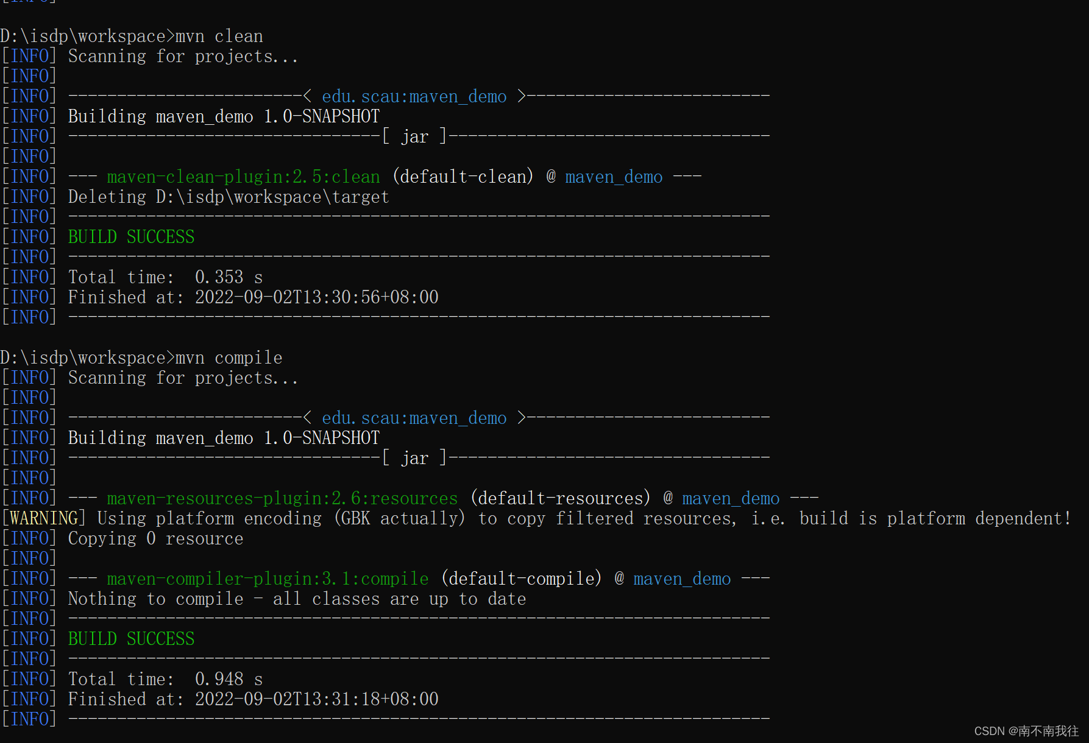
Task: Click the maven-resources-plugin:2.6:resources text
Action: pyautogui.click(x=281, y=498)
